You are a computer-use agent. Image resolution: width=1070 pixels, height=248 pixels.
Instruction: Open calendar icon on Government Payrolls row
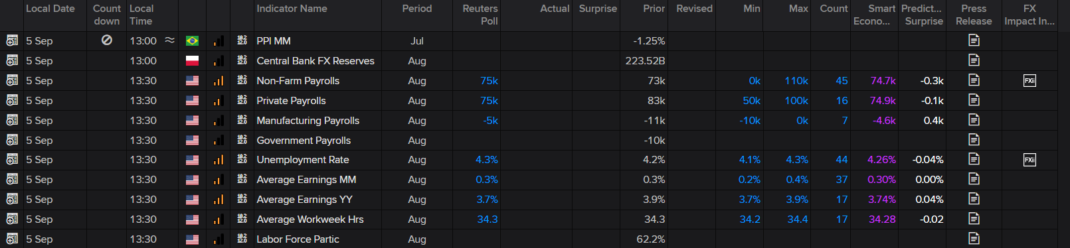(x=12, y=140)
